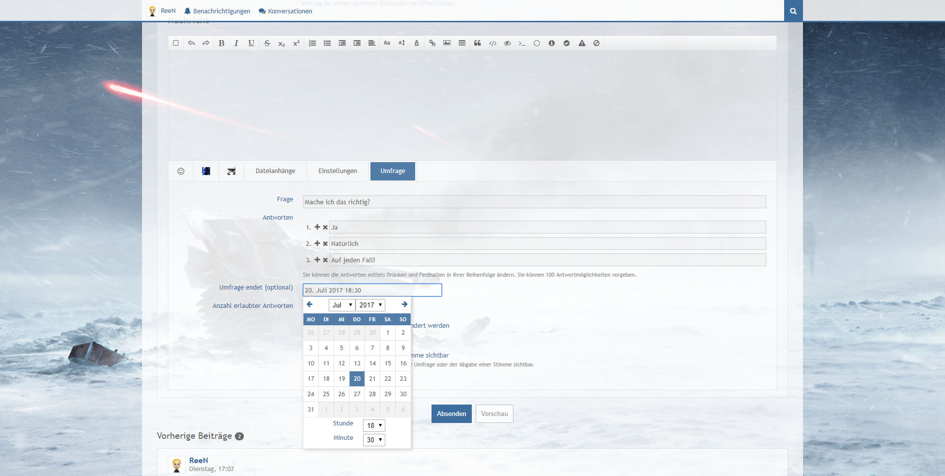Insert a warning triangle box
Viewport: 945px width, 476px height.
click(x=582, y=43)
